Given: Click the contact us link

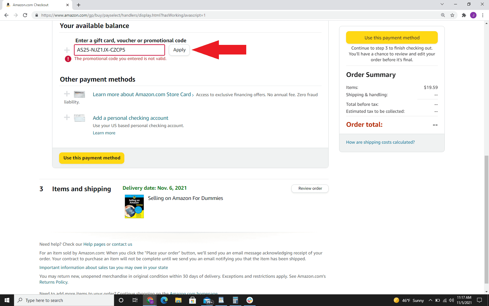Looking at the screenshot, I should tap(122, 244).
